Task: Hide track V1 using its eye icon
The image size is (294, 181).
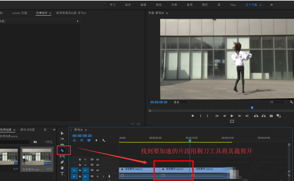Action: coord(98,170)
